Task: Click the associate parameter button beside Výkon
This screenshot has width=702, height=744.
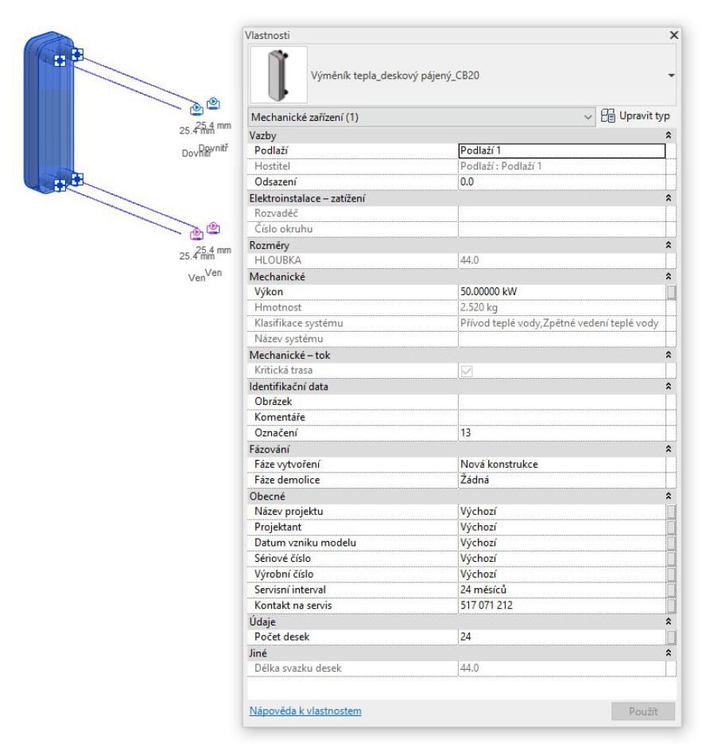Action: [x=672, y=292]
